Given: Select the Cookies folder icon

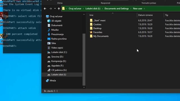Looking at the screenshot, I should (x=91, y=24).
